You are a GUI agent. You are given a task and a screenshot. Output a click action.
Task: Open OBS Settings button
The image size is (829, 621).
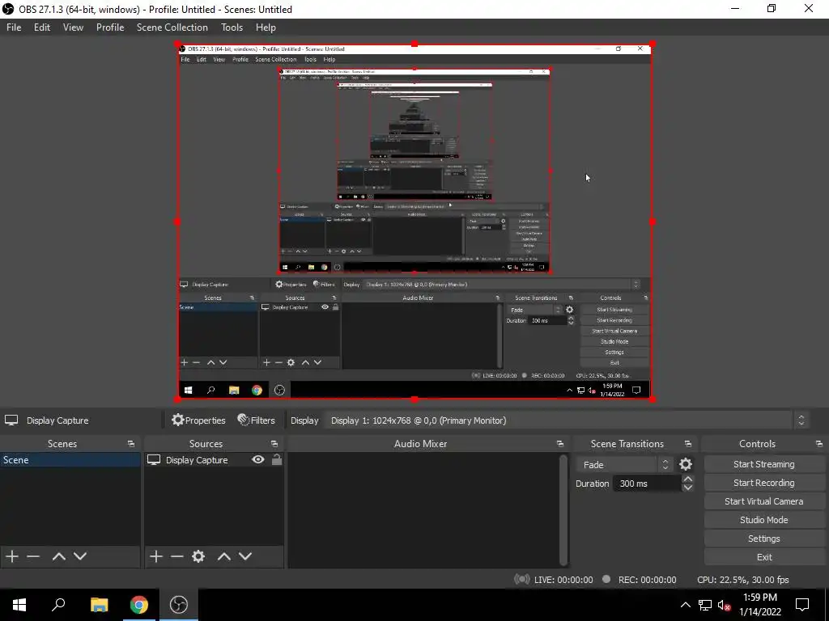pos(764,539)
